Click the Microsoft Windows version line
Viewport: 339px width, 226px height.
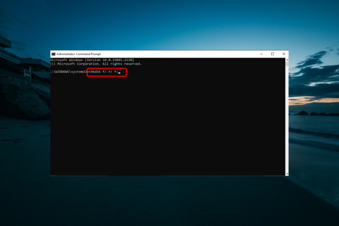click(92, 60)
